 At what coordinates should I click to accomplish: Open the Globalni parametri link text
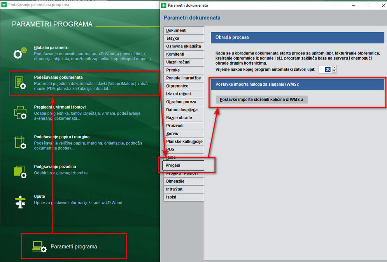coord(51,47)
